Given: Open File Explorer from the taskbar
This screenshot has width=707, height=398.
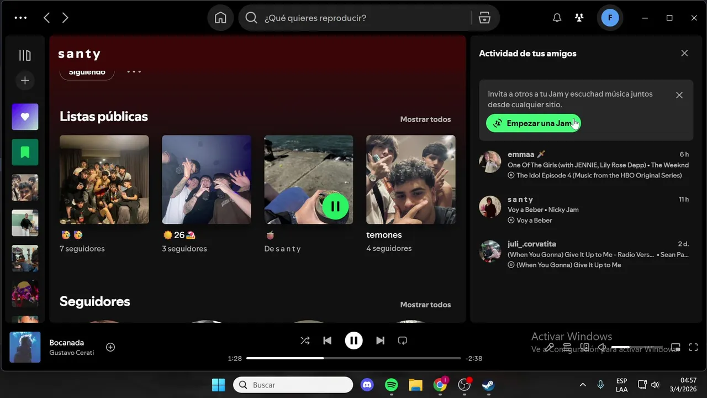Looking at the screenshot, I should pyautogui.click(x=415, y=385).
